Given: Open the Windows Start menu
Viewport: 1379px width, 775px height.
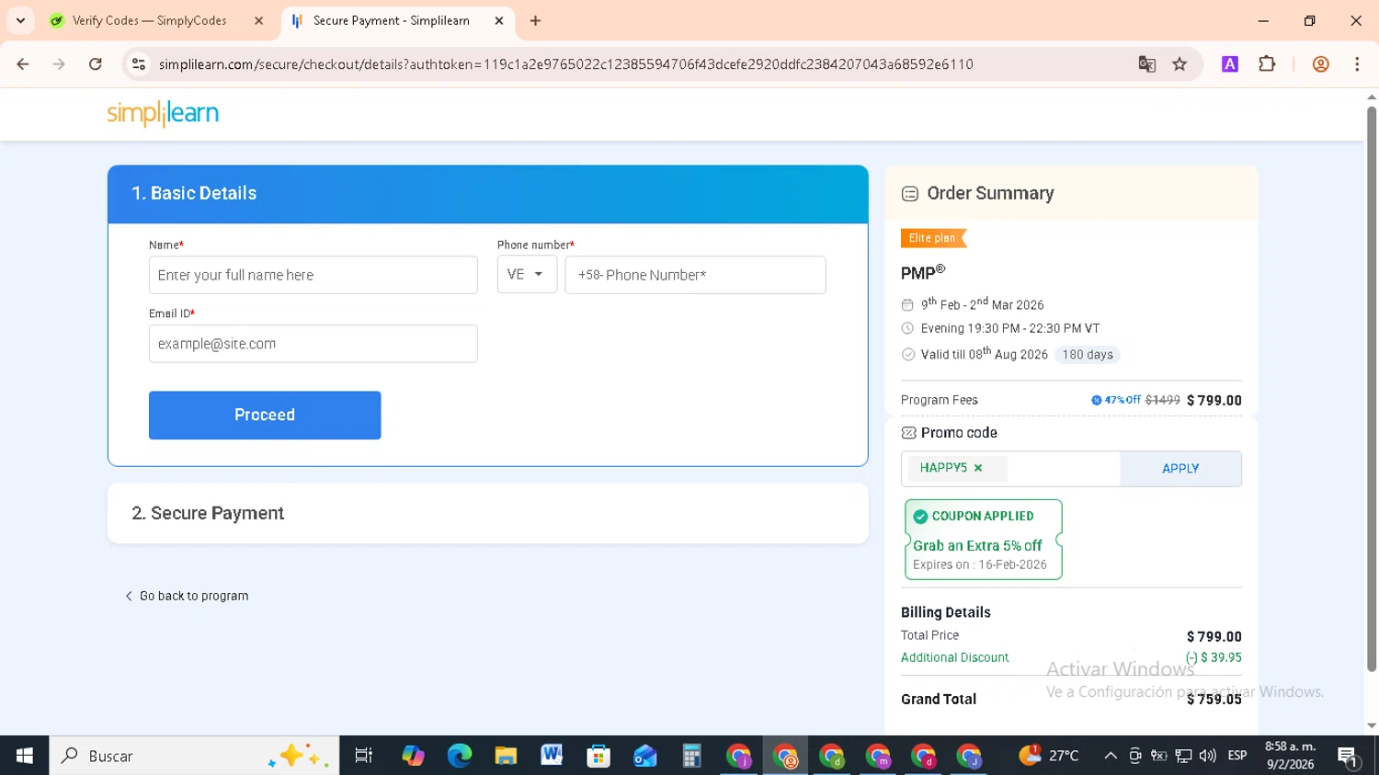Looking at the screenshot, I should tap(25, 756).
